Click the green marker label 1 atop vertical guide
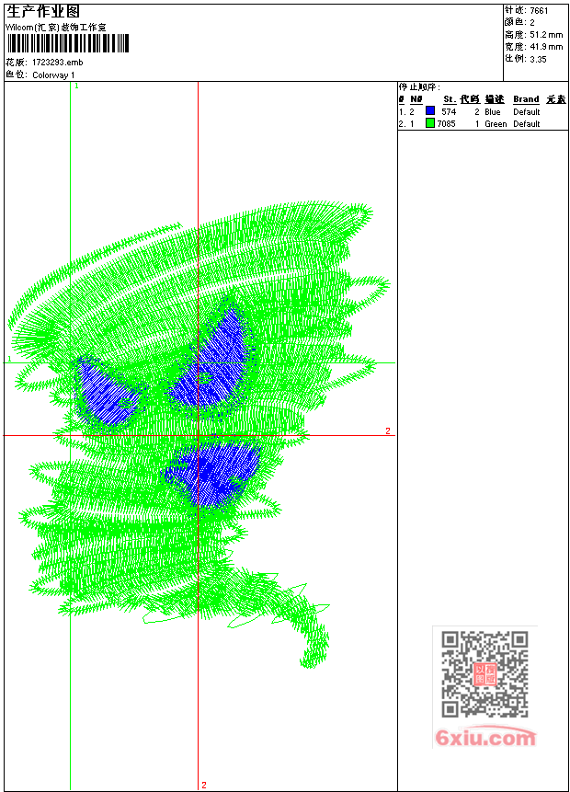 pyautogui.click(x=76, y=86)
